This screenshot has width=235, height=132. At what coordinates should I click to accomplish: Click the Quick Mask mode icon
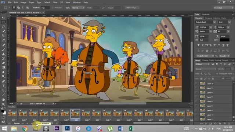click(x=3, y=117)
